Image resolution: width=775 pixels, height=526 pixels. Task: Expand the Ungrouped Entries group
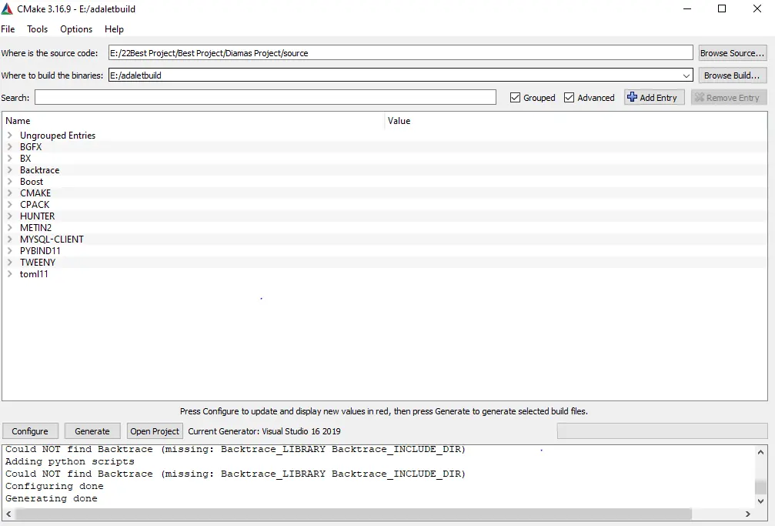coord(10,135)
